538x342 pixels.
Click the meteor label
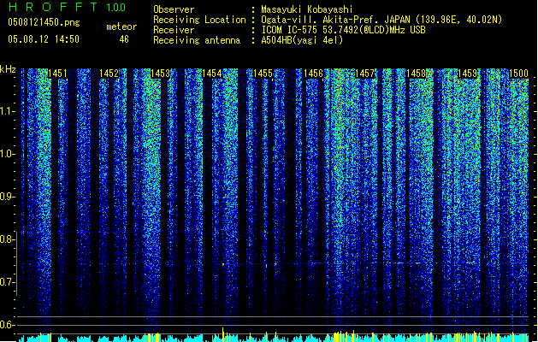coord(121,27)
